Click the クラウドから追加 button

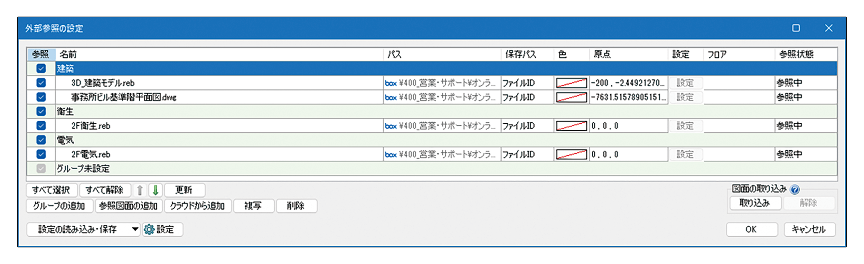(x=197, y=206)
